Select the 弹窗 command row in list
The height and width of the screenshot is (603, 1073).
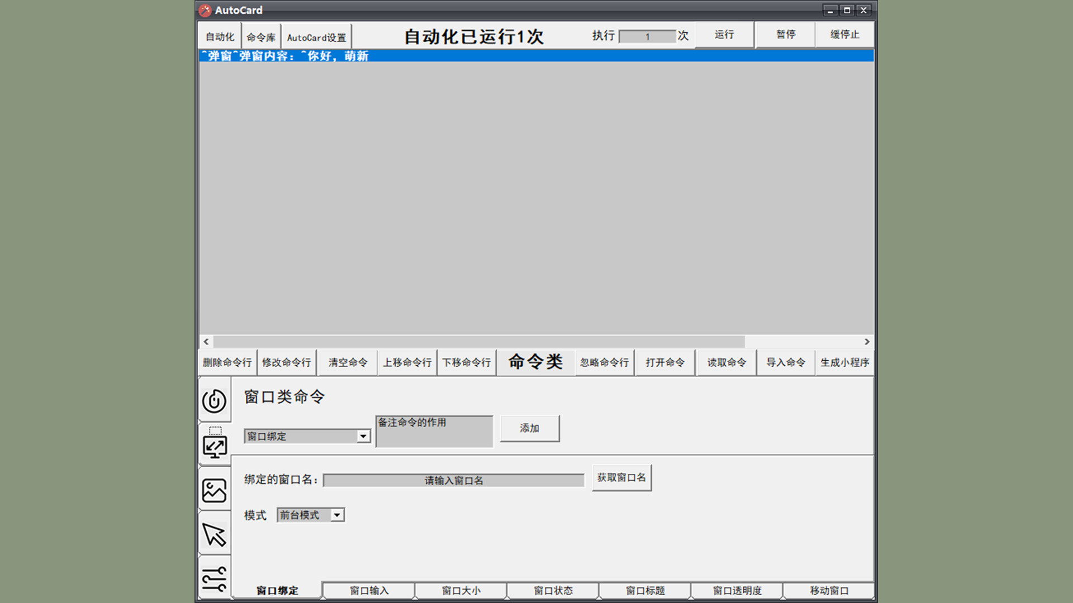click(536, 56)
